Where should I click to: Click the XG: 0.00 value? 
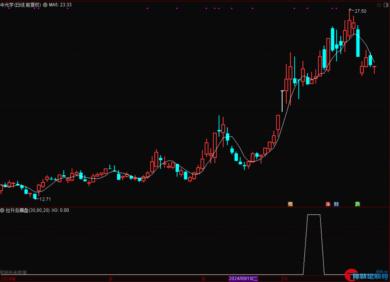pos(60,210)
